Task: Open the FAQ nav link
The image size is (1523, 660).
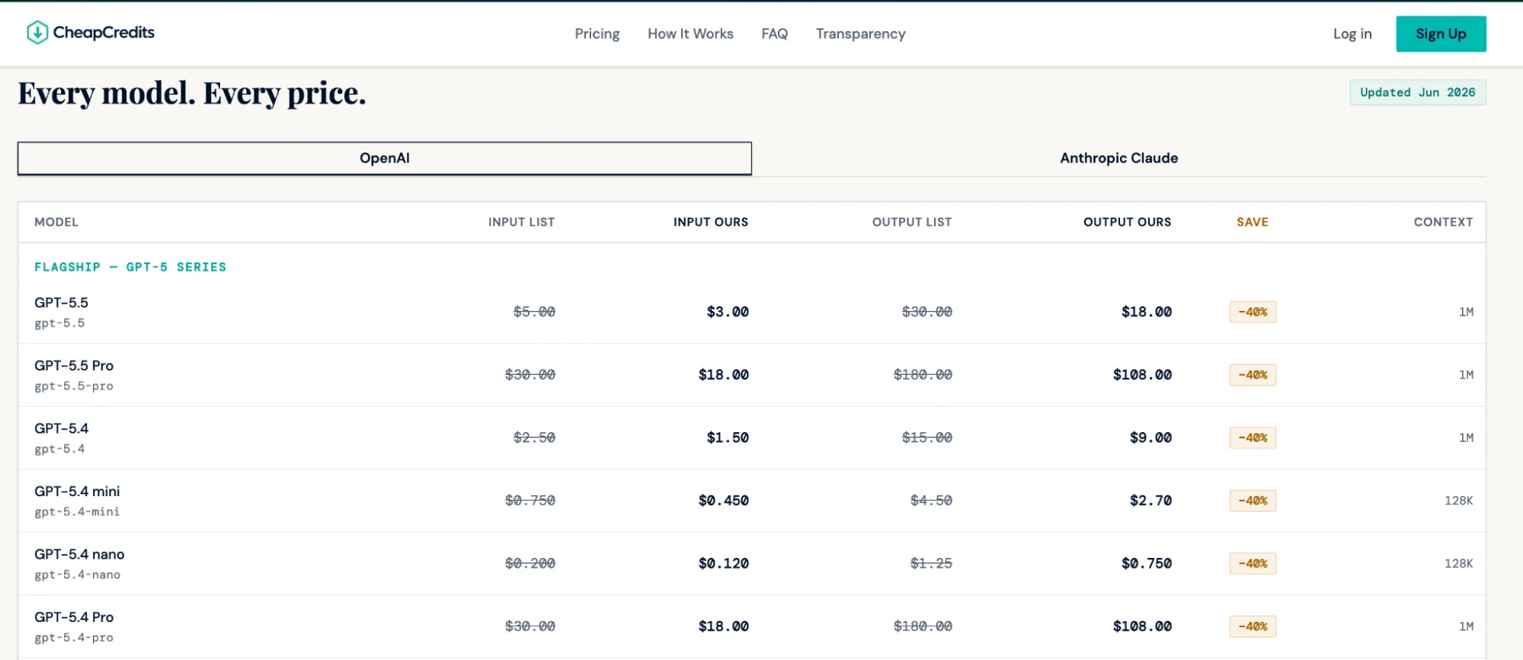Action: click(774, 34)
